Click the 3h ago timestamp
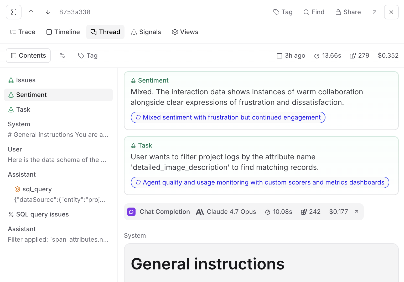The width and height of the screenshot is (404, 282). pyautogui.click(x=291, y=56)
